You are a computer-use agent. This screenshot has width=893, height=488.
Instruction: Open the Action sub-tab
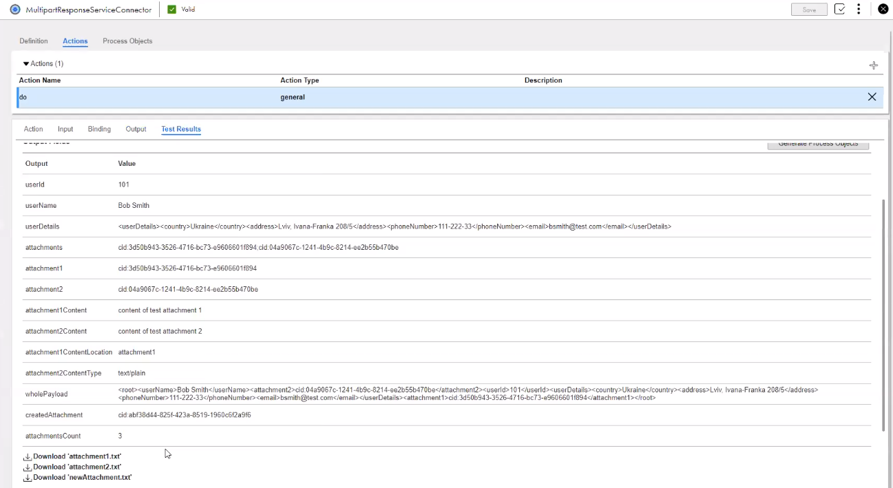point(33,129)
